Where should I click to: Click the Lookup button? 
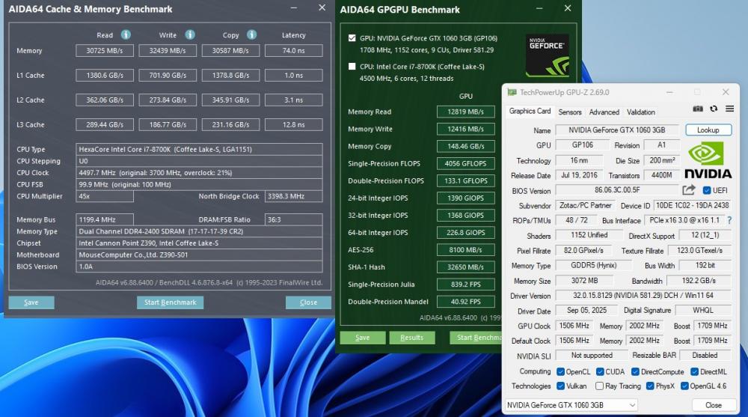click(x=708, y=130)
